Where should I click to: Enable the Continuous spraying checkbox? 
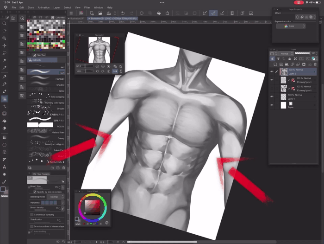(x=31, y=214)
